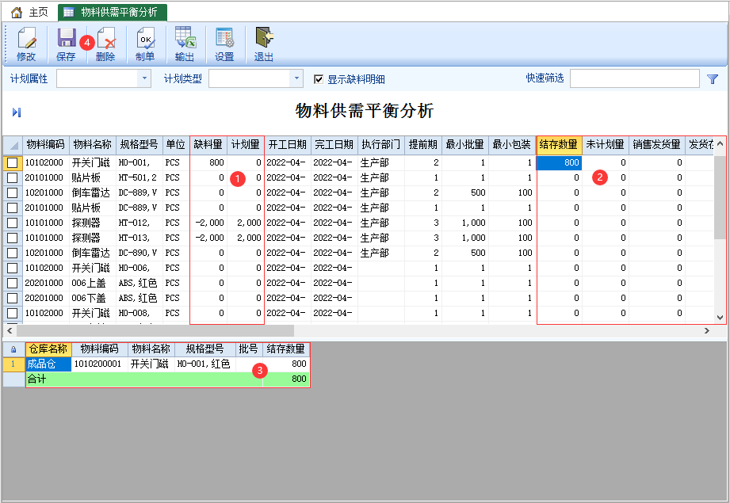Click the blue skip-to-end arrow icon
Screen dimensions: 730x503
pos(17,112)
